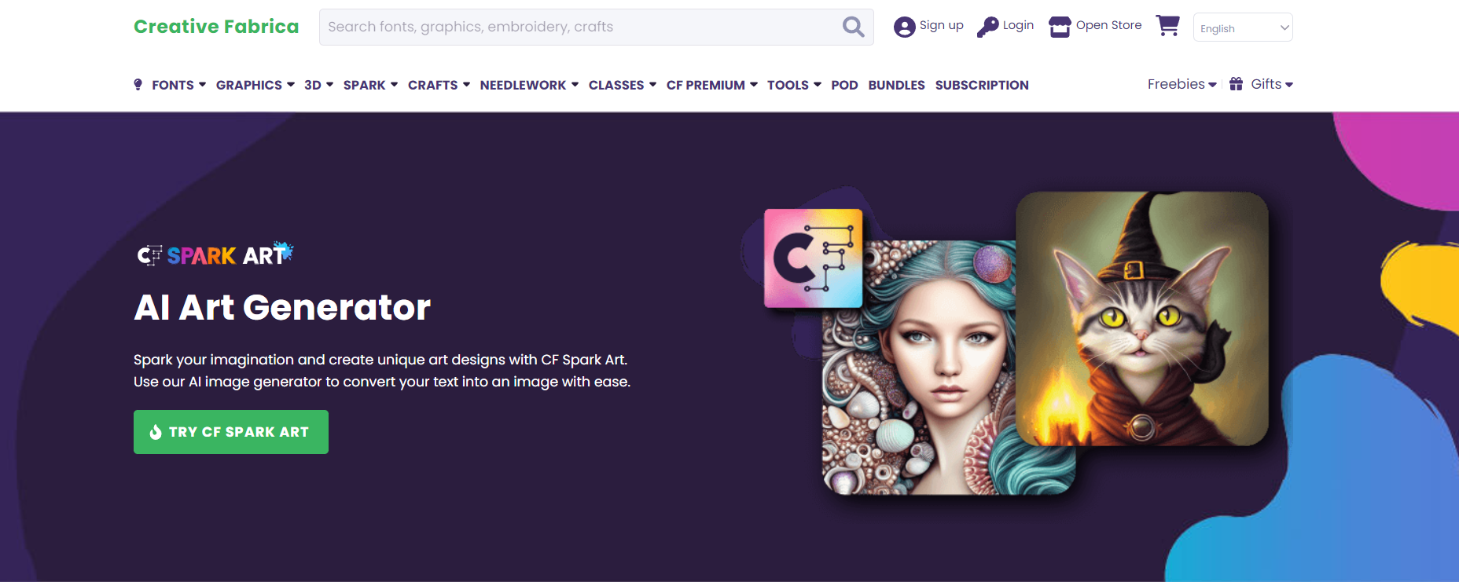Screen dimensions: 1459x582
Task: Expand the FONTS dropdown arrow
Action: 202,84
